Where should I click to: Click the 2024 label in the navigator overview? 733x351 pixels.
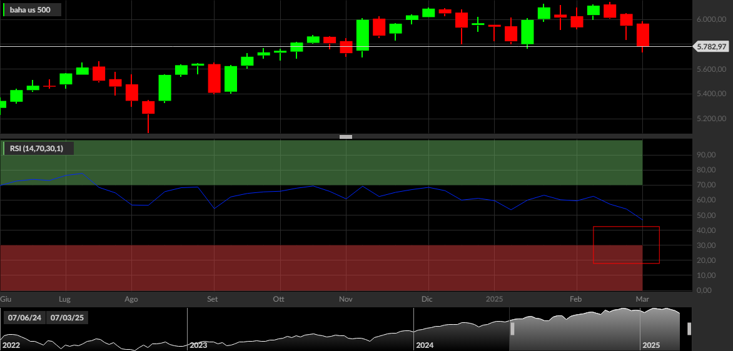coord(425,345)
